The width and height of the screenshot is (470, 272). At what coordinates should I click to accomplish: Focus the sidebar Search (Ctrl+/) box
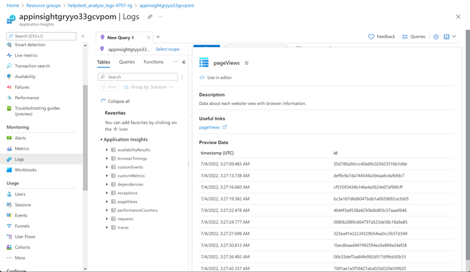tap(41, 36)
